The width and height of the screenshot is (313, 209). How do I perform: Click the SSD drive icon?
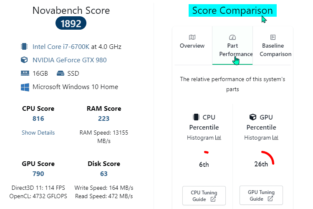60,74
